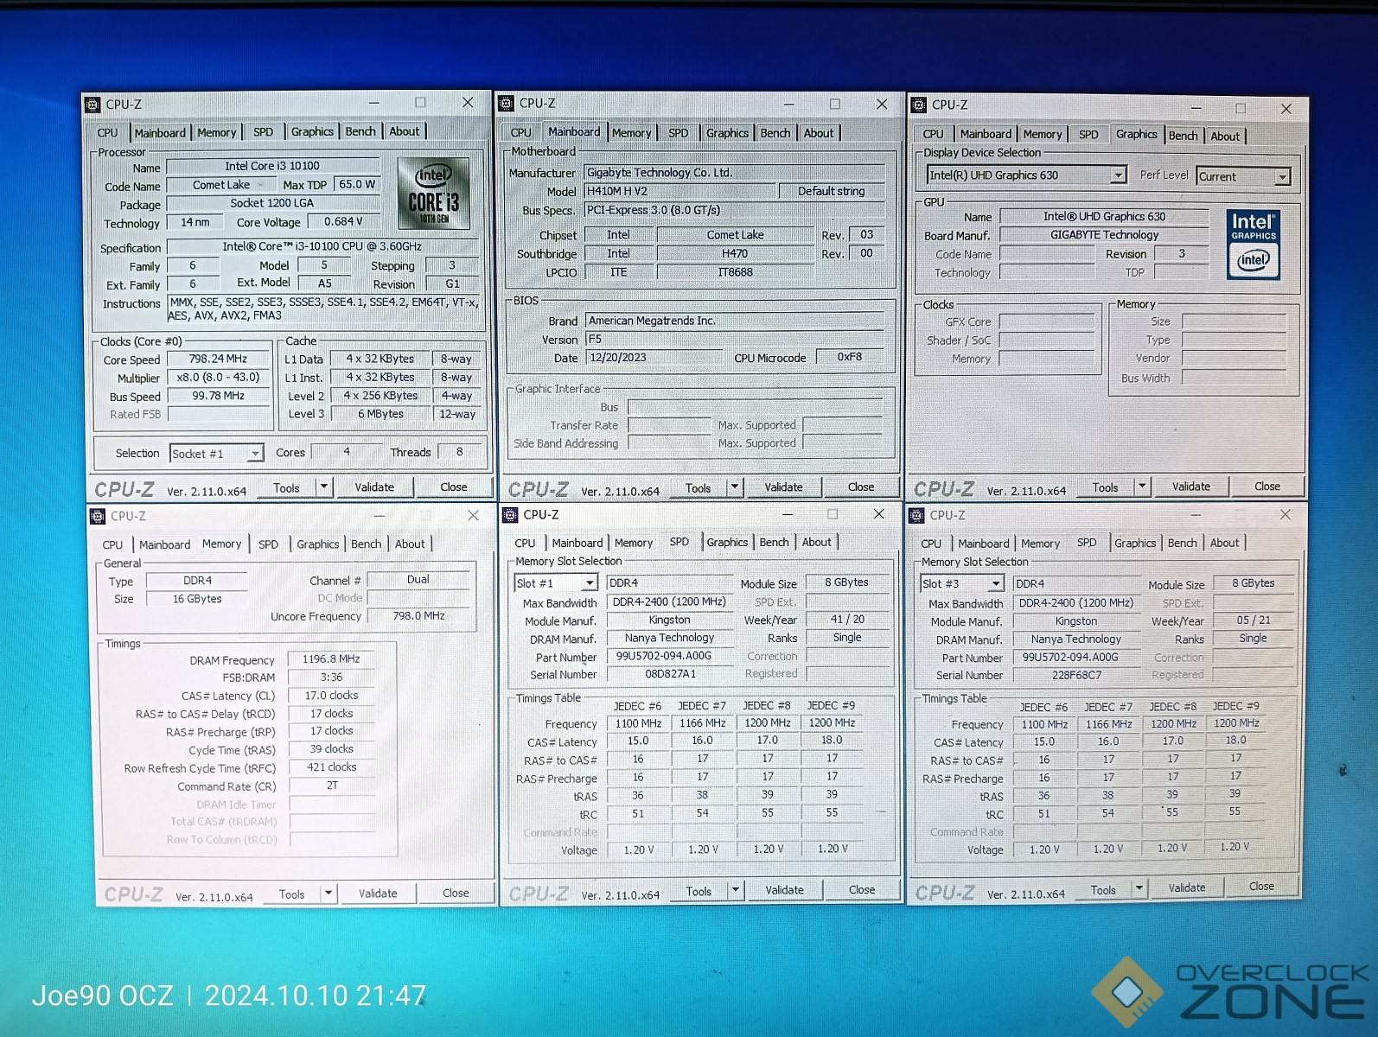Click the Core Speed 798.24 MHz field
The height and width of the screenshot is (1037, 1378).
click(218, 359)
